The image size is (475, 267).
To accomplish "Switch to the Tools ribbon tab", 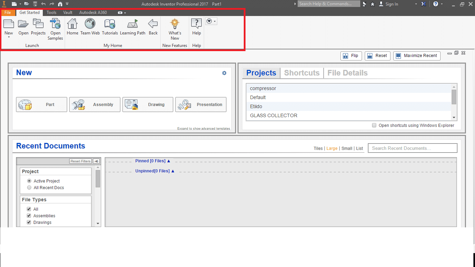I will tap(51, 12).
